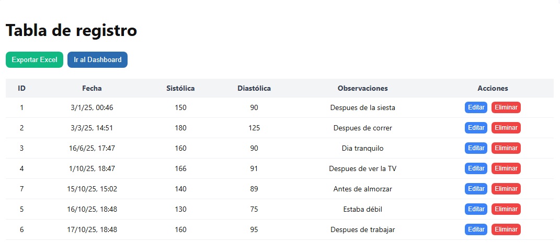The image size is (560, 243).
Task: Click the Diastólica column header
Action: 254,88
